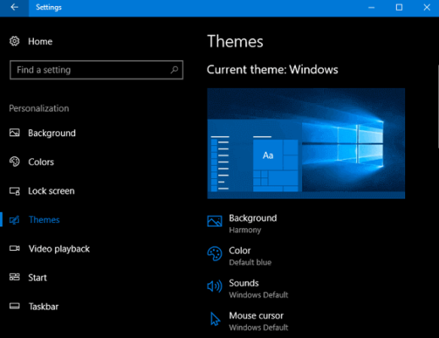The image size is (439, 338).
Task: Open the Lock screen page
Action: click(52, 191)
